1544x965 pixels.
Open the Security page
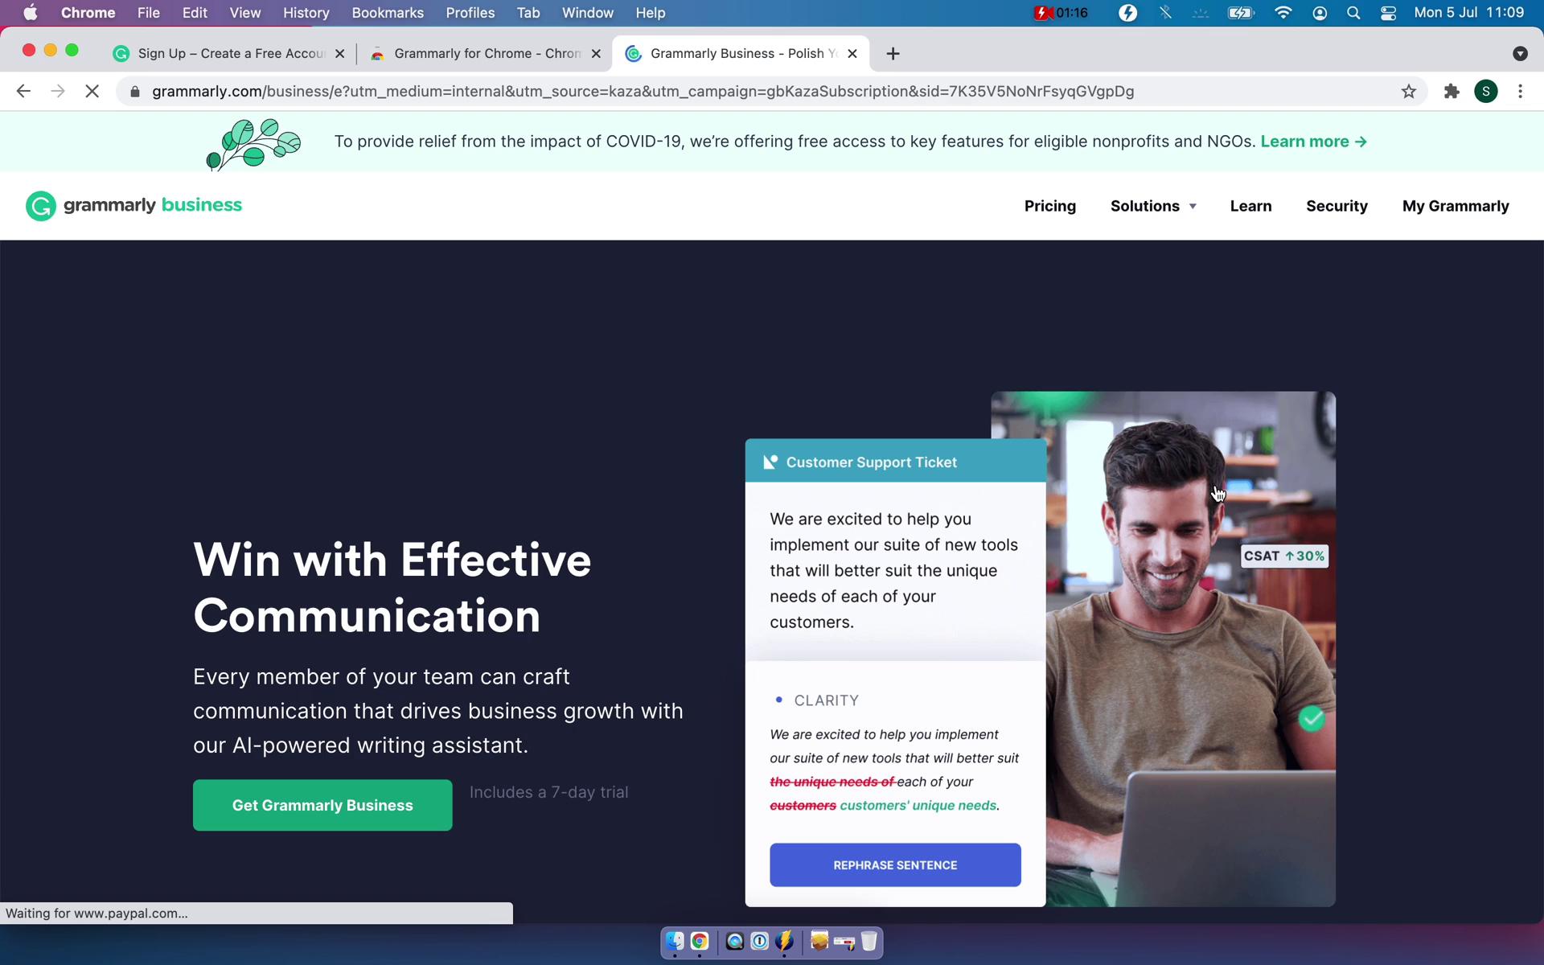pyautogui.click(x=1337, y=207)
